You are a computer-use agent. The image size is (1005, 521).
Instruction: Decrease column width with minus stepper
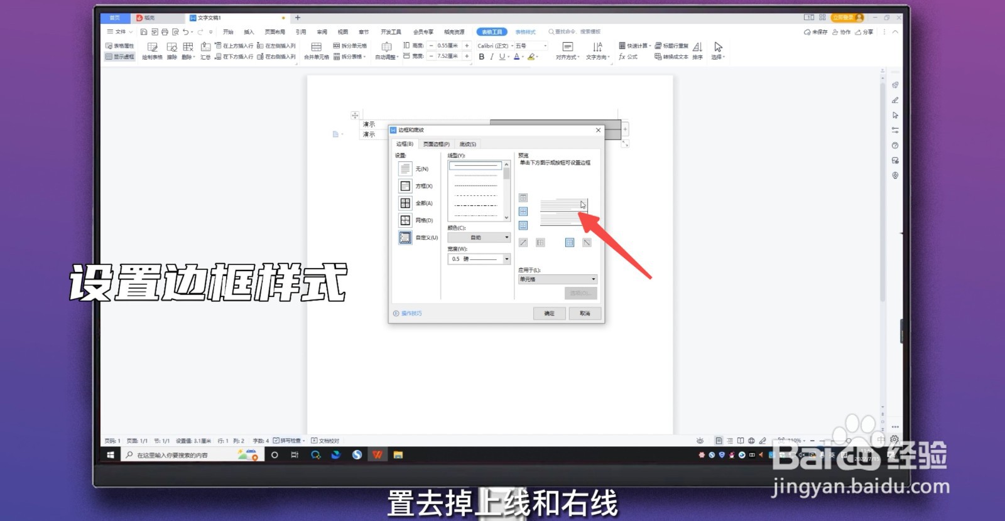[x=431, y=56]
